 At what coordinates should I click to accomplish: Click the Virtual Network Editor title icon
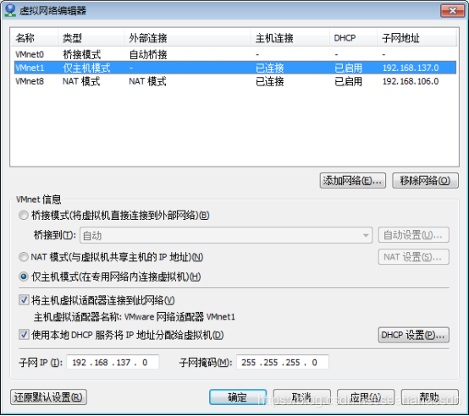click(x=10, y=10)
